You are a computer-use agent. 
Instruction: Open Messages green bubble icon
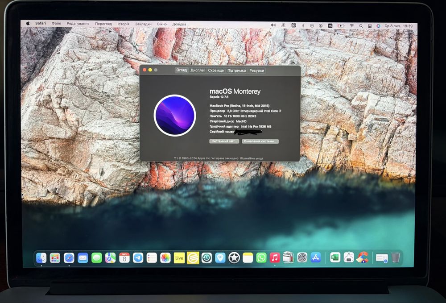pyautogui.click(x=97, y=258)
